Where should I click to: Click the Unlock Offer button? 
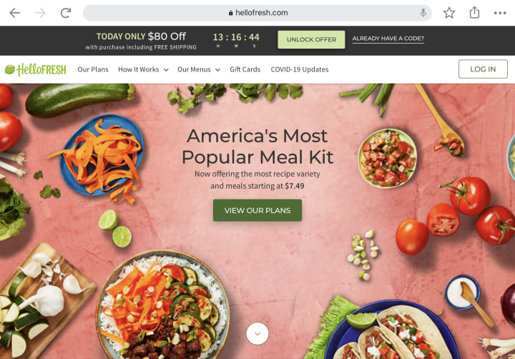pos(311,40)
